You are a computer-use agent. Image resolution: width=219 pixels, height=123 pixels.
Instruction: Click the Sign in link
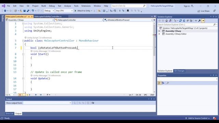click(186, 6)
